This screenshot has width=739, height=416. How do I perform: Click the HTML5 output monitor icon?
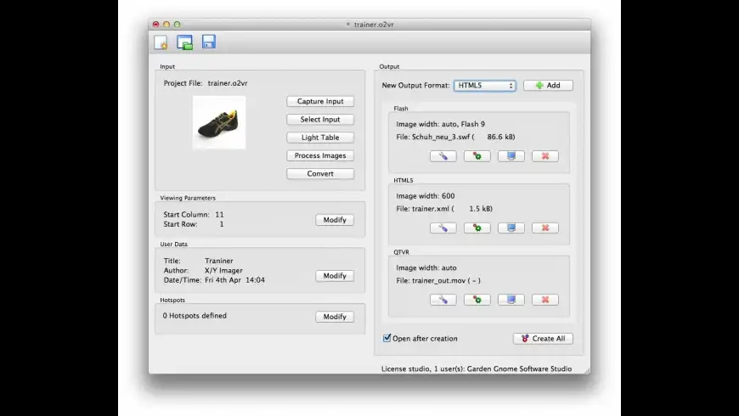click(x=511, y=228)
